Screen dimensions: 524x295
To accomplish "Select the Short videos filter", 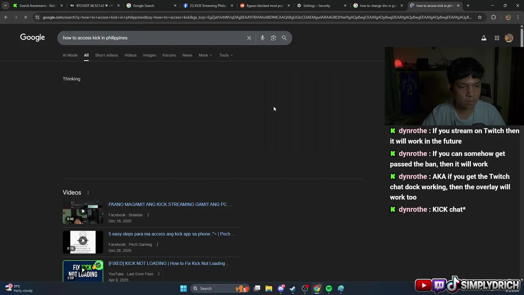I will tap(106, 55).
